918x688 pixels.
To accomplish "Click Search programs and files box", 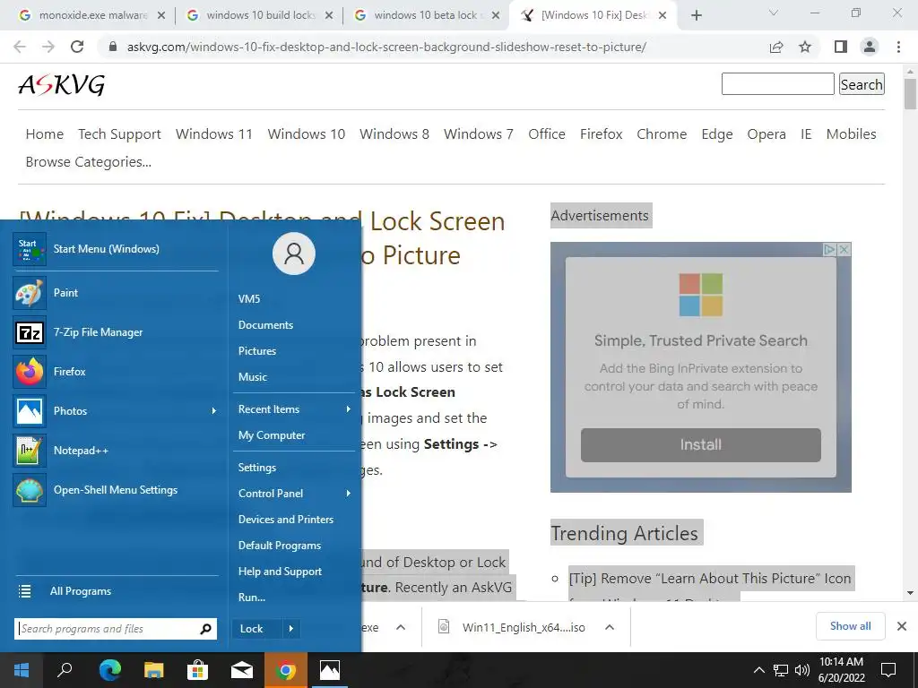I will tap(108, 629).
